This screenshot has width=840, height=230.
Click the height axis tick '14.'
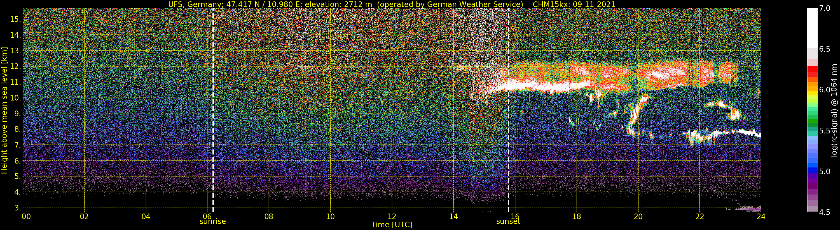pos(16,35)
